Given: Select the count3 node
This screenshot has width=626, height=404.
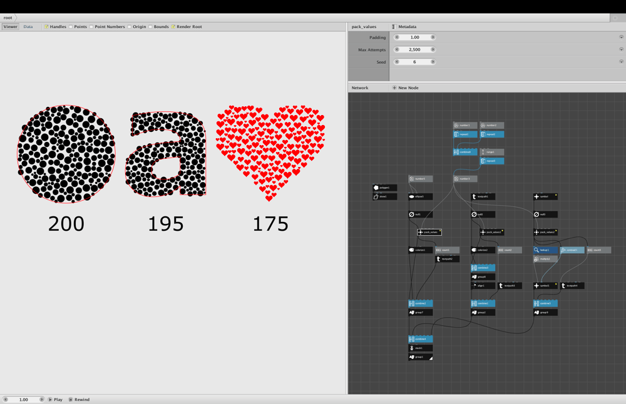Looking at the screenshot, I should pos(599,250).
